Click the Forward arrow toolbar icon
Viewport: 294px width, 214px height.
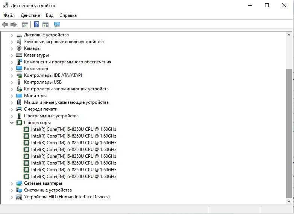pyautogui.click(x=14, y=24)
